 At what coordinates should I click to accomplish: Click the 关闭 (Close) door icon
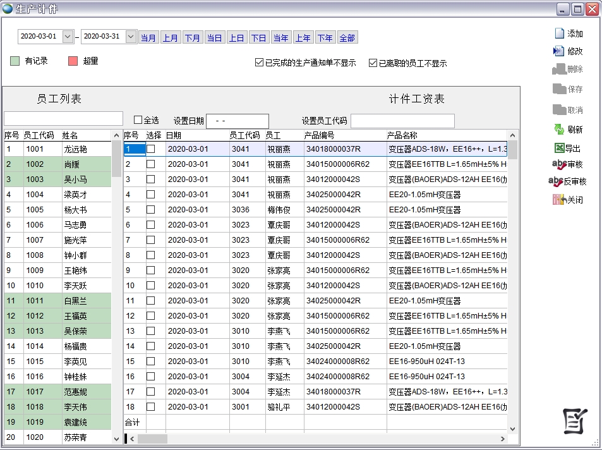click(559, 200)
